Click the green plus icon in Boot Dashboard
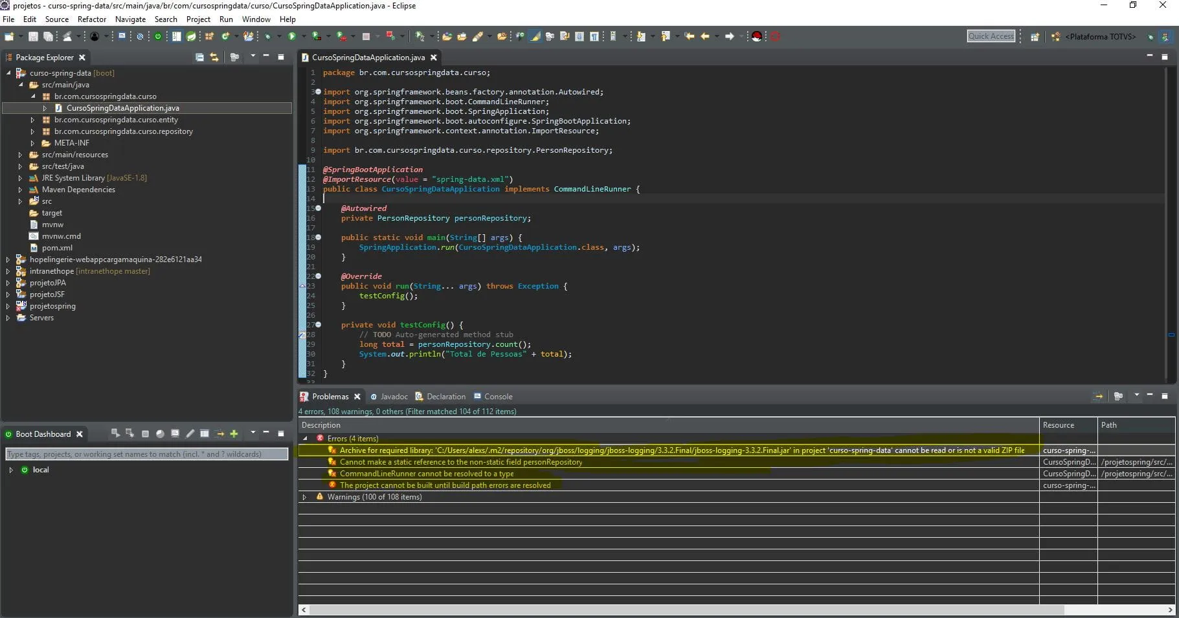Screen dimensions: 1179x618 (x=234, y=434)
